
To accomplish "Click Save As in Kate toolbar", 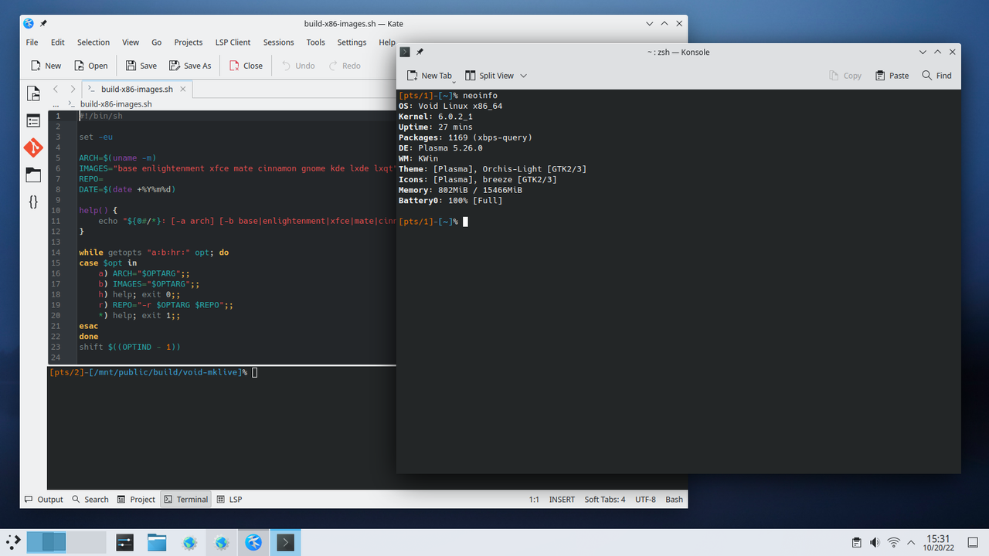I will click(x=190, y=66).
